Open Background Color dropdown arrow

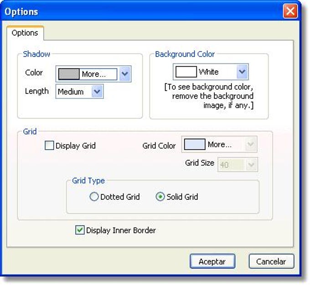tap(243, 72)
